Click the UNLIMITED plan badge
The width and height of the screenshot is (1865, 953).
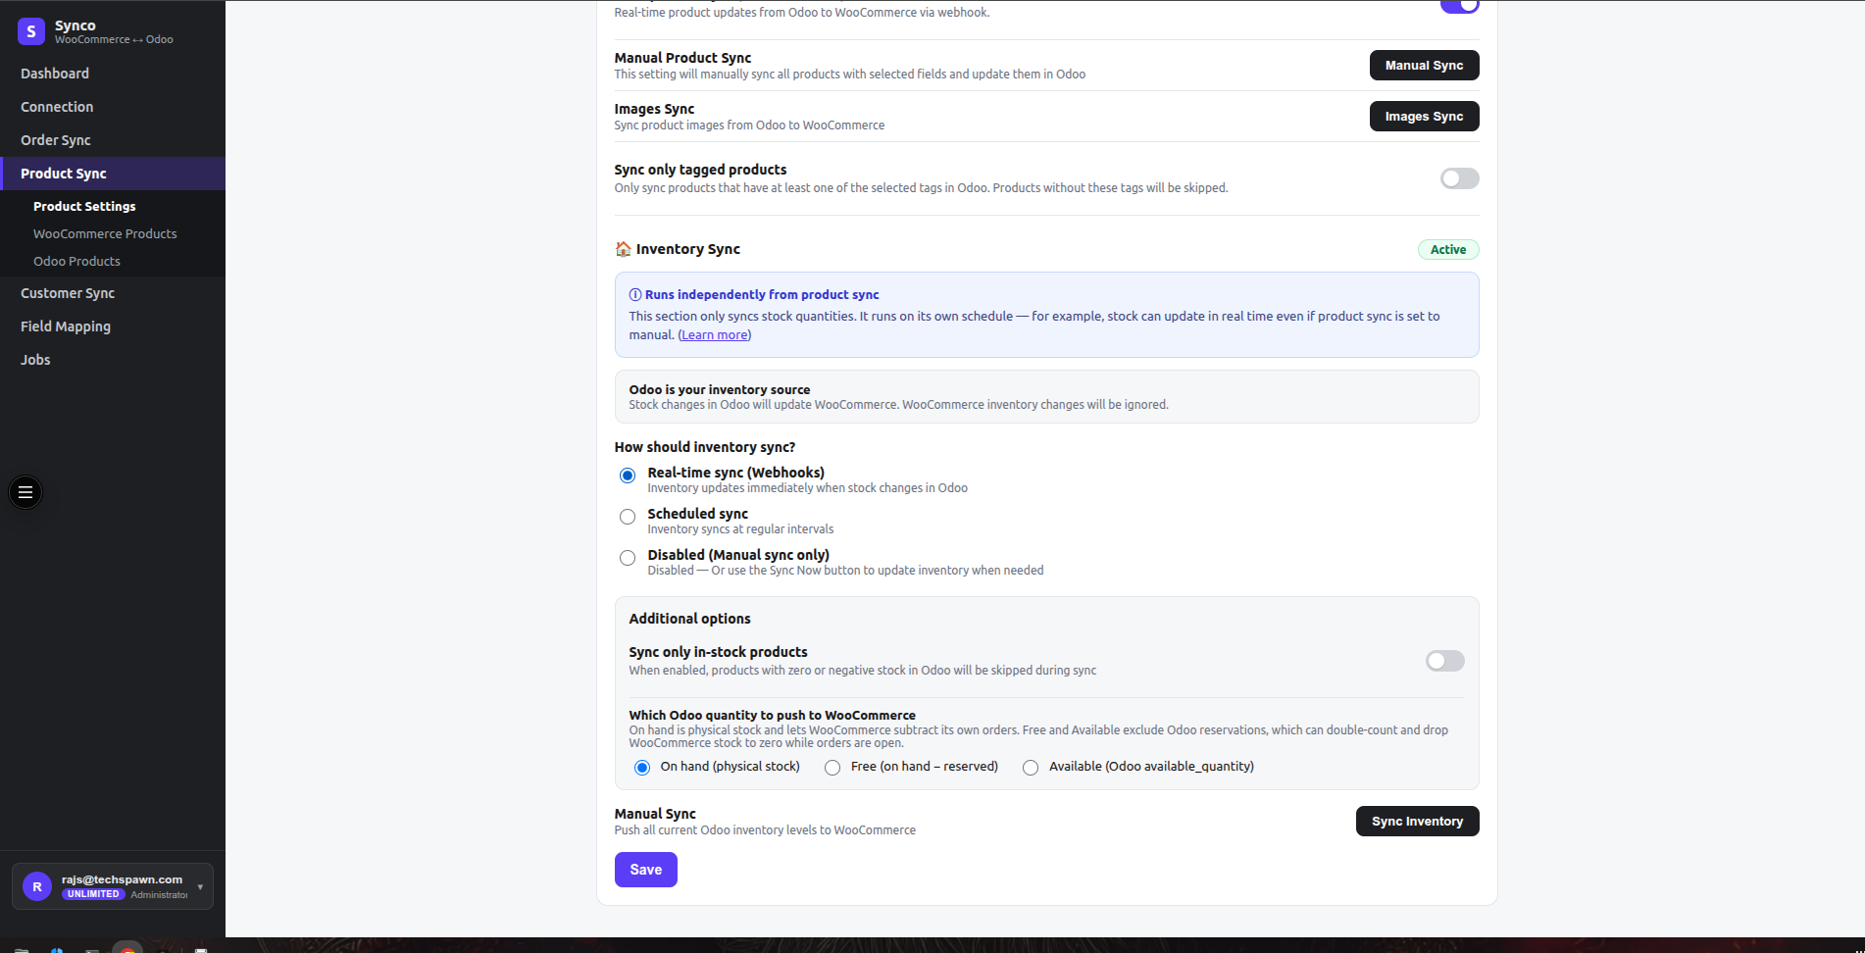[x=93, y=894]
